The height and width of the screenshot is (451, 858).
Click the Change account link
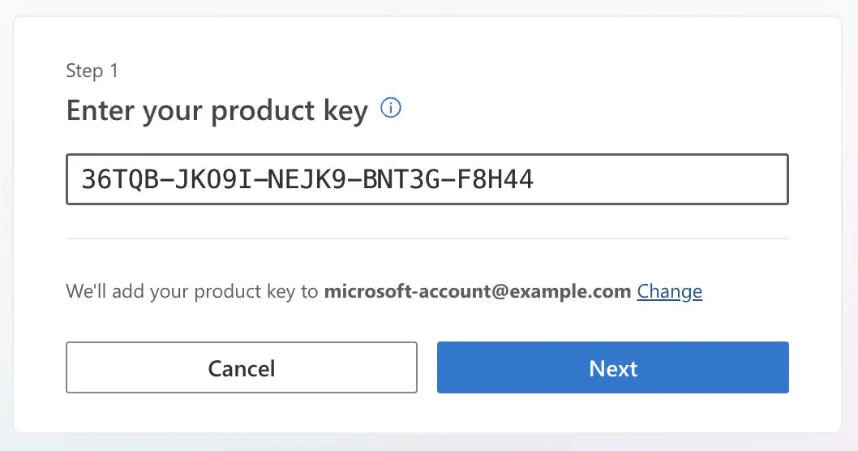669,291
